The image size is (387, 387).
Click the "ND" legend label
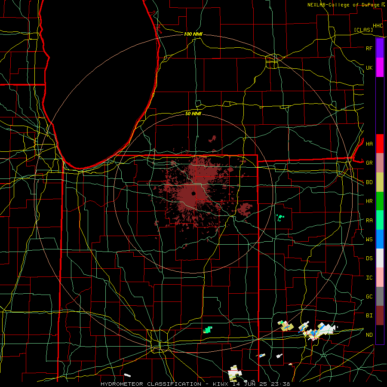(x=369, y=335)
